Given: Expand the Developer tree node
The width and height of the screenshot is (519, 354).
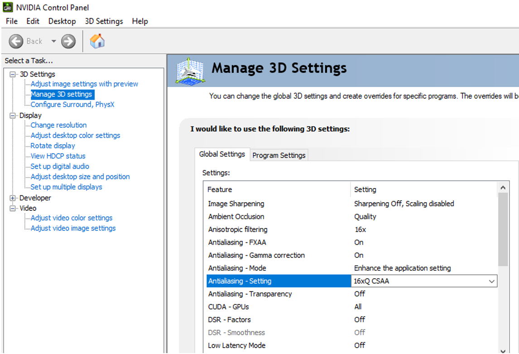Looking at the screenshot, I should 13,198.
